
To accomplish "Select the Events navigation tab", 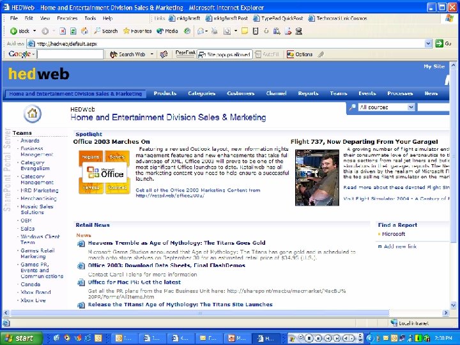I will point(367,93).
